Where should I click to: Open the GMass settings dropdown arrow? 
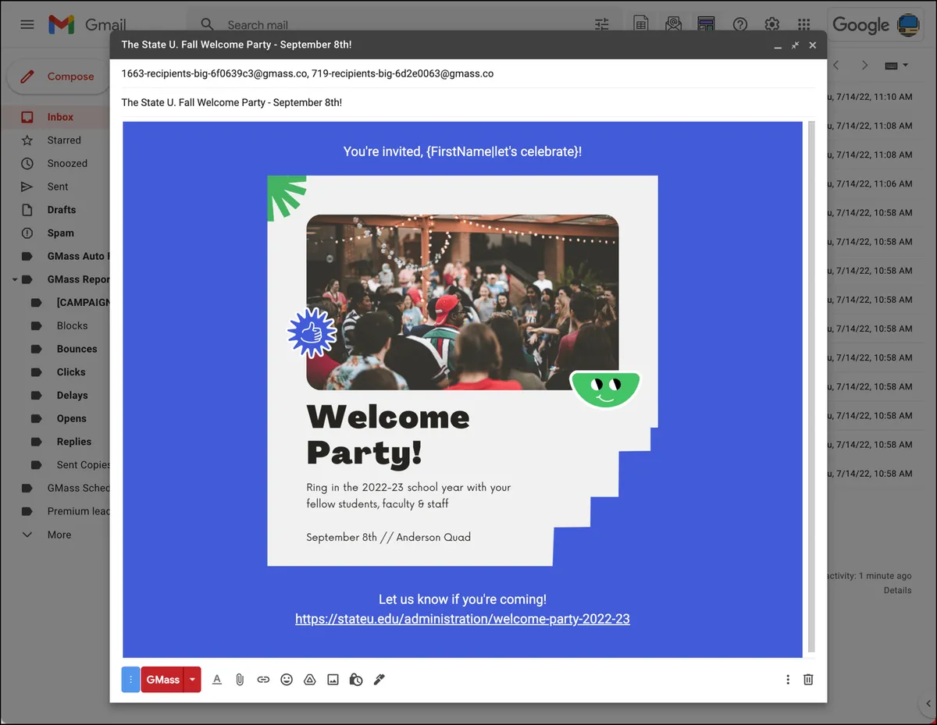[192, 680]
